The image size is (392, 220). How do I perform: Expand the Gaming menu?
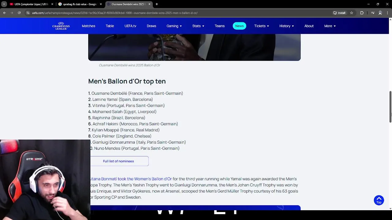tap(174, 26)
